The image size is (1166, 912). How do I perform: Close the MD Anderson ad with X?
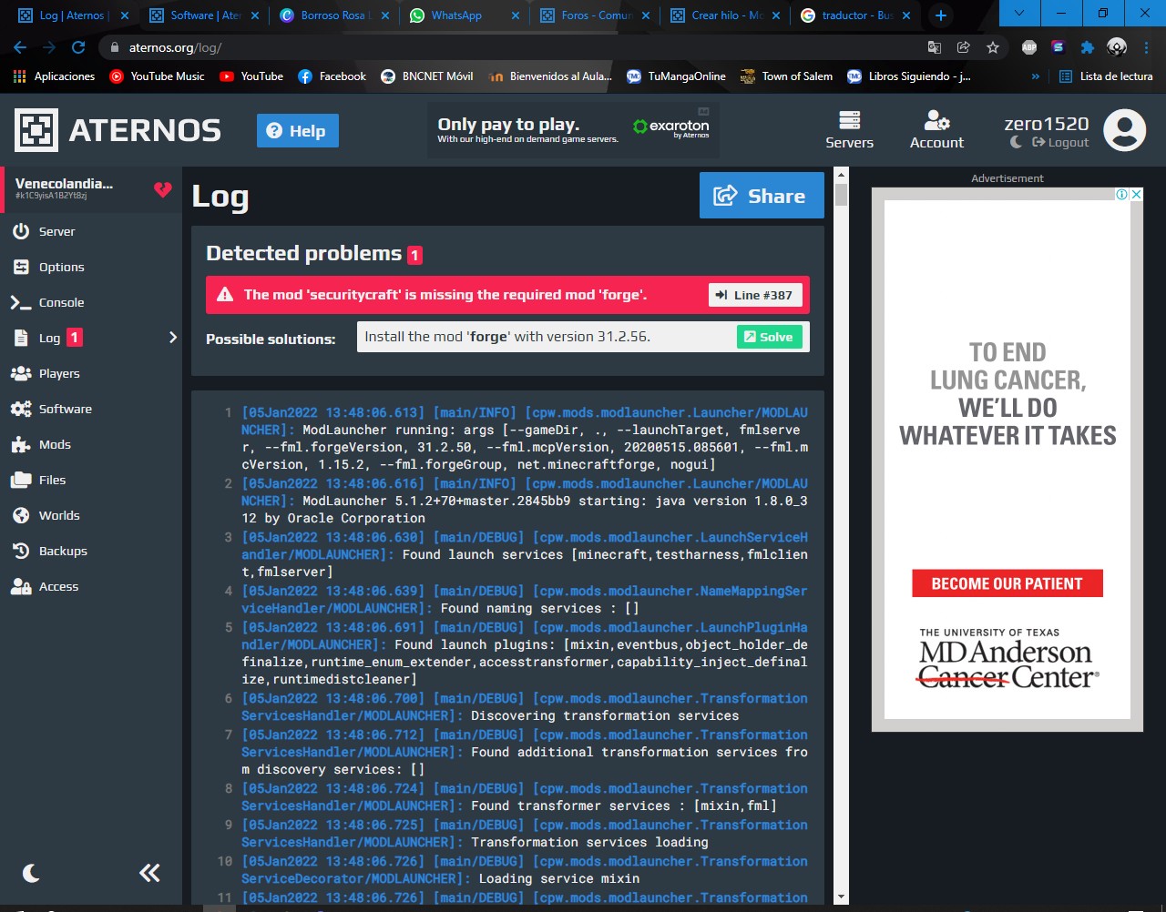tap(1137, 194)
